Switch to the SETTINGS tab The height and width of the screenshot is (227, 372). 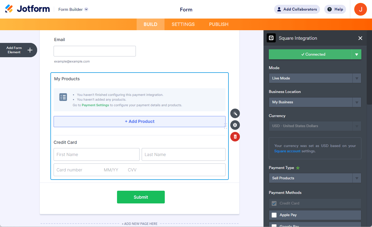pyautogui.click(x=183, y=24)
